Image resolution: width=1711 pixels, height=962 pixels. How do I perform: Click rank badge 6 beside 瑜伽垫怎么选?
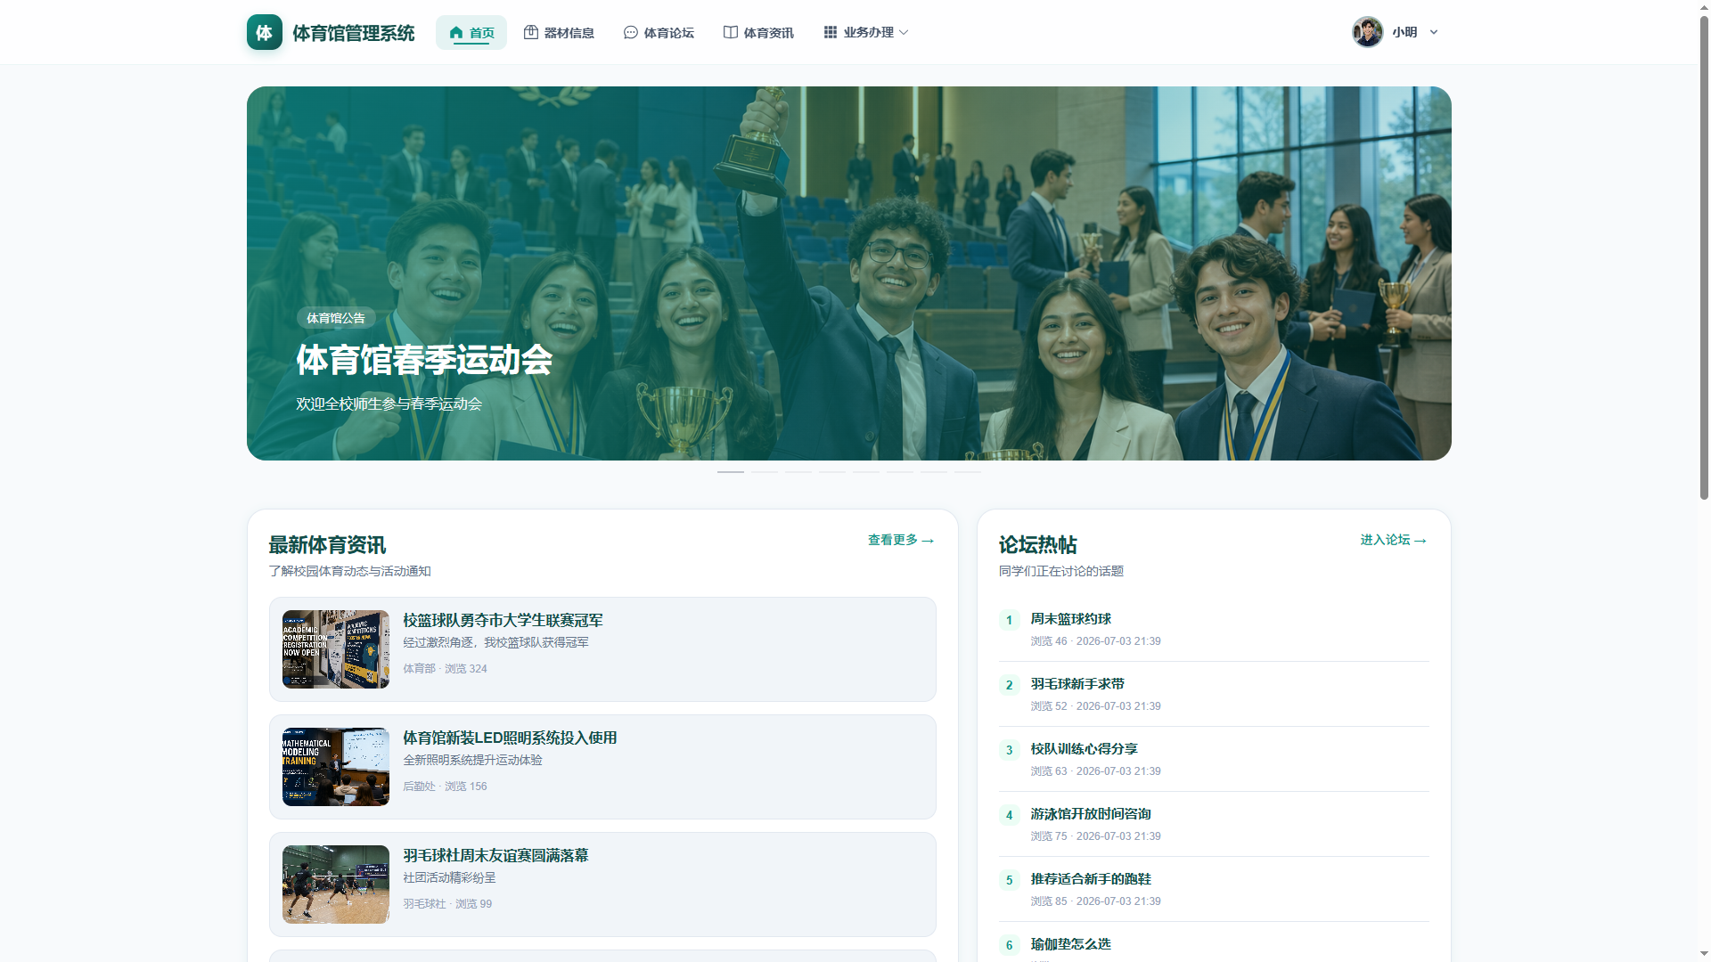click(1010, 945)
